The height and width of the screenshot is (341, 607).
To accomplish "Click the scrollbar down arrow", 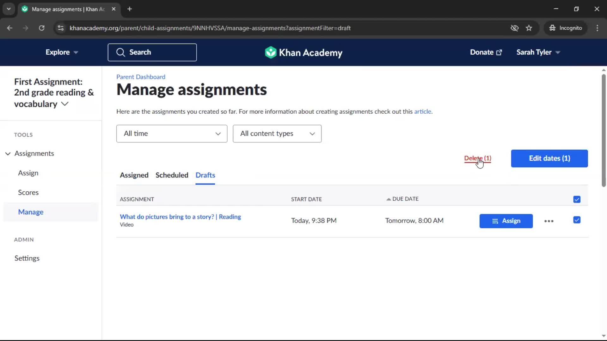I will coord(604,336).
